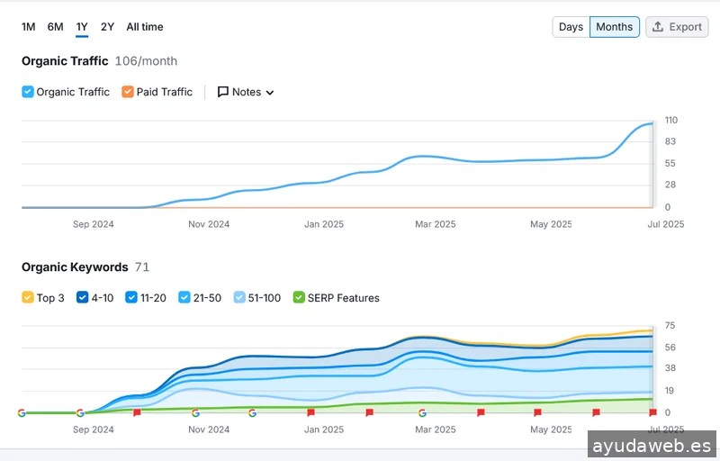Toggle the Top 3 keywords checkbox

point(28,298)
